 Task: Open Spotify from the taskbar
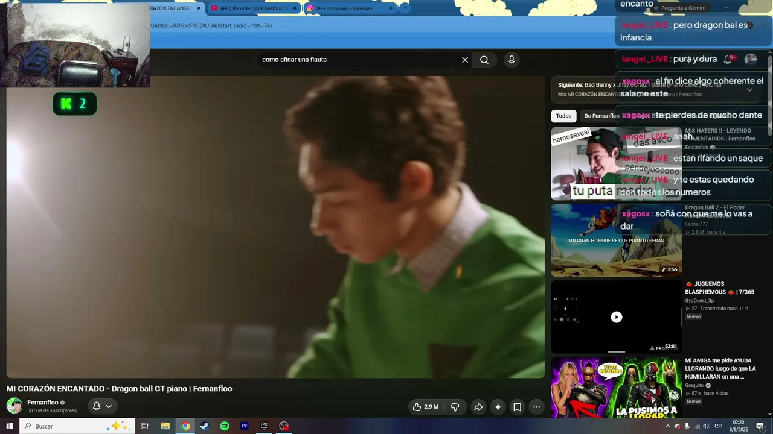225,426
